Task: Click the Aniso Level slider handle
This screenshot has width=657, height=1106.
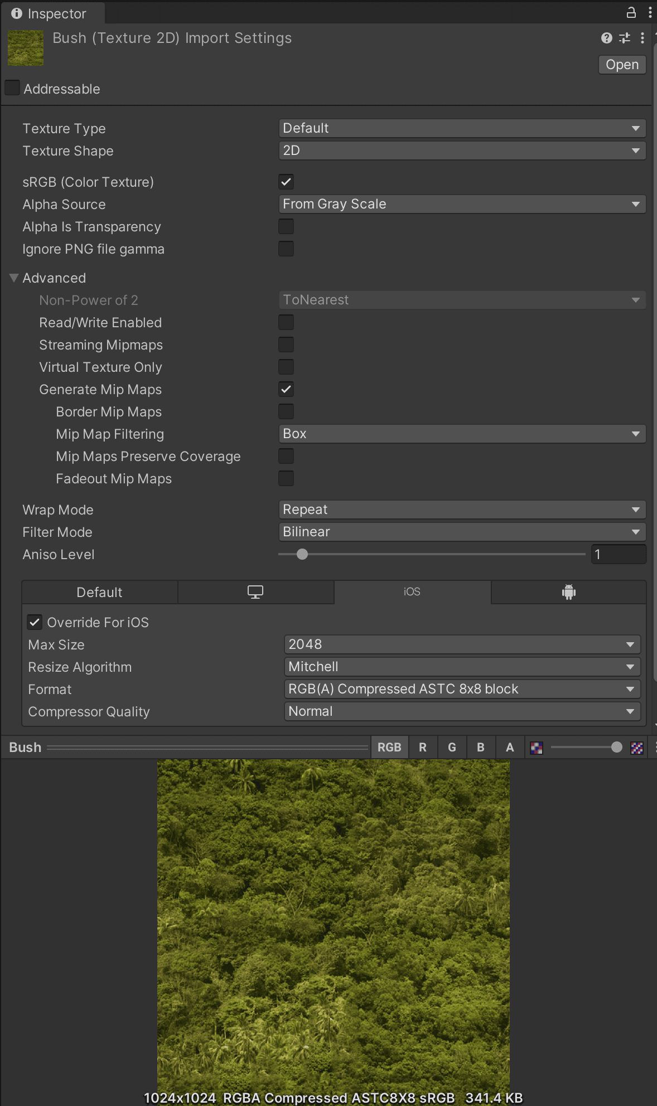Action: click(302, 554)
